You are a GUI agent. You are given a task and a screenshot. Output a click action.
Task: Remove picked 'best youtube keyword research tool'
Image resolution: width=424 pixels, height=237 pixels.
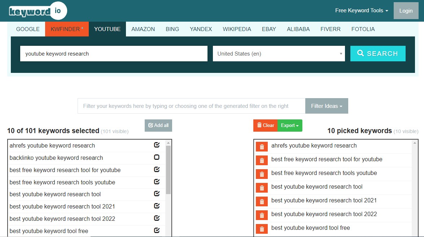pos(262,188)
